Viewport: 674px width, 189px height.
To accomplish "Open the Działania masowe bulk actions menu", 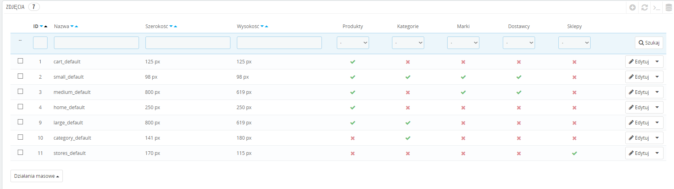I will coord(36,176).
